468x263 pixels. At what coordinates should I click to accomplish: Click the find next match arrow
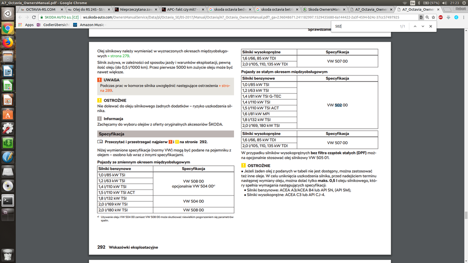(423, 26)
